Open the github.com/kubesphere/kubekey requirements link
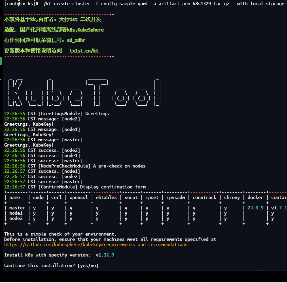287x283 pixels. click(x=96, y=245)
